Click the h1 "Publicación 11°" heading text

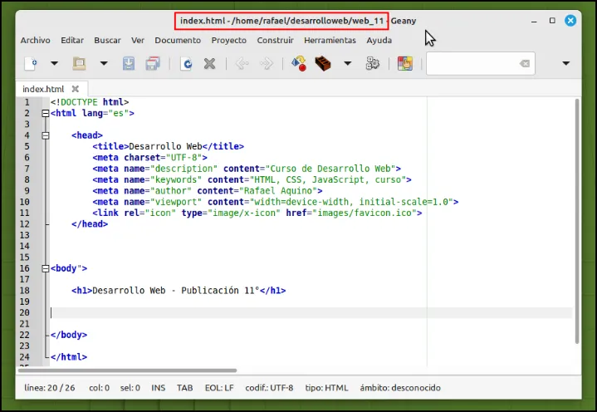pos(220,291)
